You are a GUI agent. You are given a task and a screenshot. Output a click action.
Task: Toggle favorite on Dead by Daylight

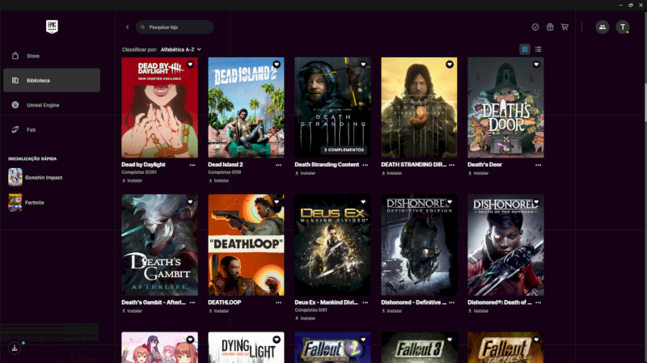[x=190, y=65]
